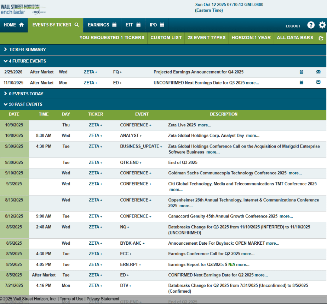Image resolution: width=327 pixels, height=304 pixels.
Task: Click the calendar icon beside EARNINGS
Action: [113, 25]
